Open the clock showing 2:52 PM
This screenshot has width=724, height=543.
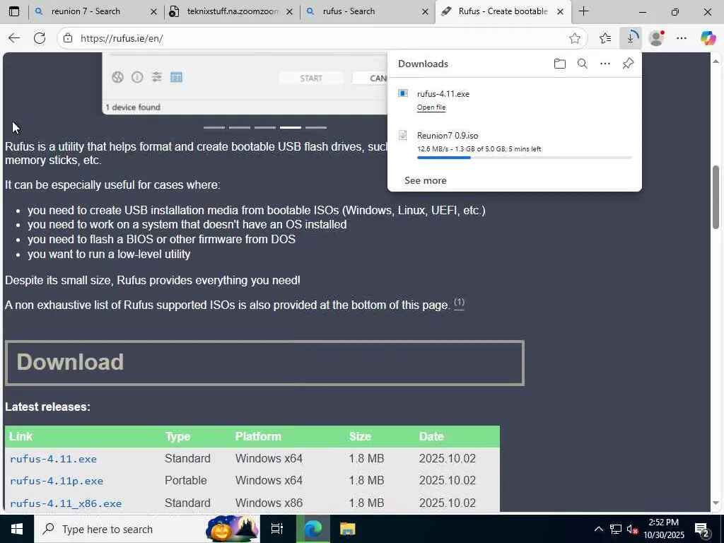[x=663, y=529]
